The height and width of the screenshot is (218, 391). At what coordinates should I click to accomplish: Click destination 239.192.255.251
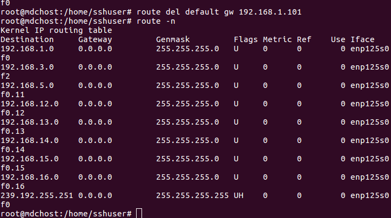(37, 195)
